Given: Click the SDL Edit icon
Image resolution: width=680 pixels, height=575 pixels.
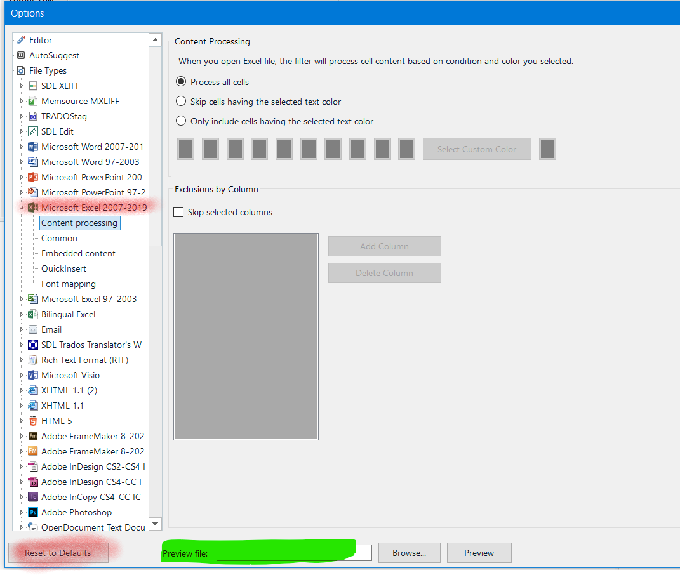Looking at the screenshot, I should click(x=33, y=131).
